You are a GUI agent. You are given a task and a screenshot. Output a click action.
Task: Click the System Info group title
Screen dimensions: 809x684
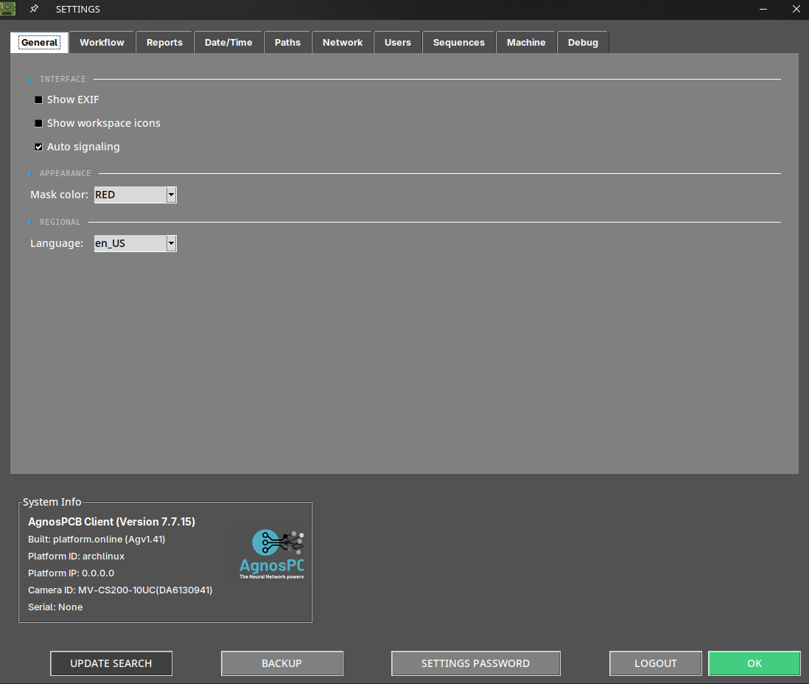[52, 502]
